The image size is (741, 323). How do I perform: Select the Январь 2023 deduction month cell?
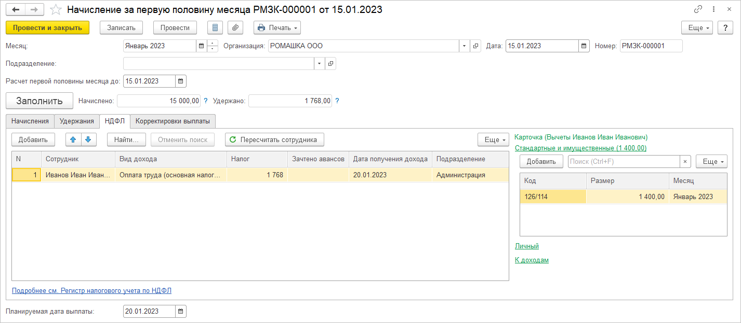[698, 196]
